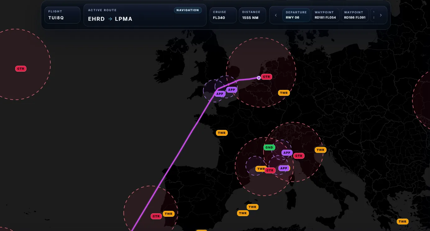Screen dimensions: 430x231
Task: Open the FLIGHT TUI8Q card
Action: [x=62, y=15]
